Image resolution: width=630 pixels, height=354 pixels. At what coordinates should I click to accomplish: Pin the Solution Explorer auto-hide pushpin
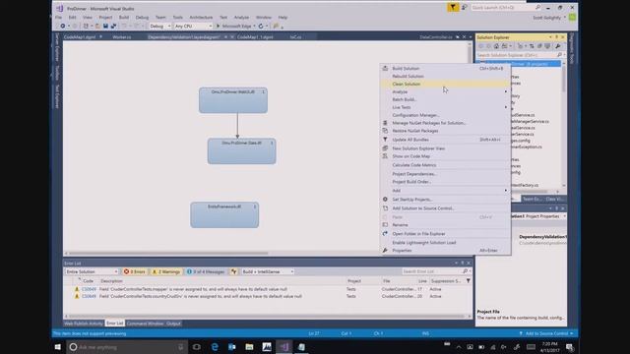tap(556, 37)
